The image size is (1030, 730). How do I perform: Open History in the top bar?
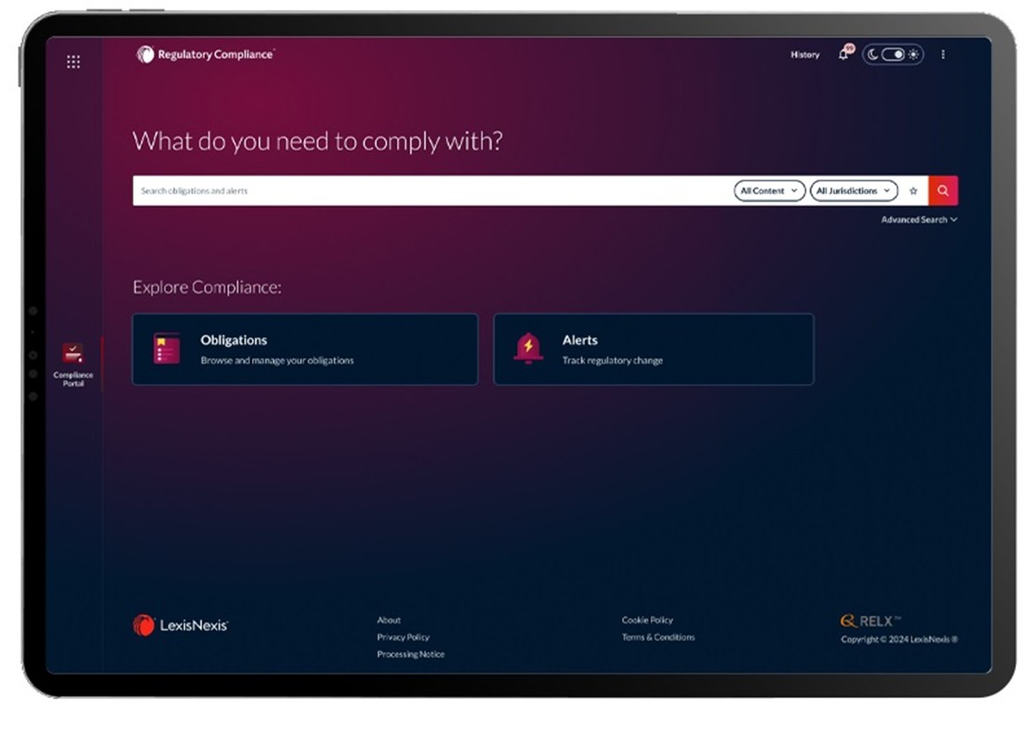pyautogui.click(x=804, y=55)
